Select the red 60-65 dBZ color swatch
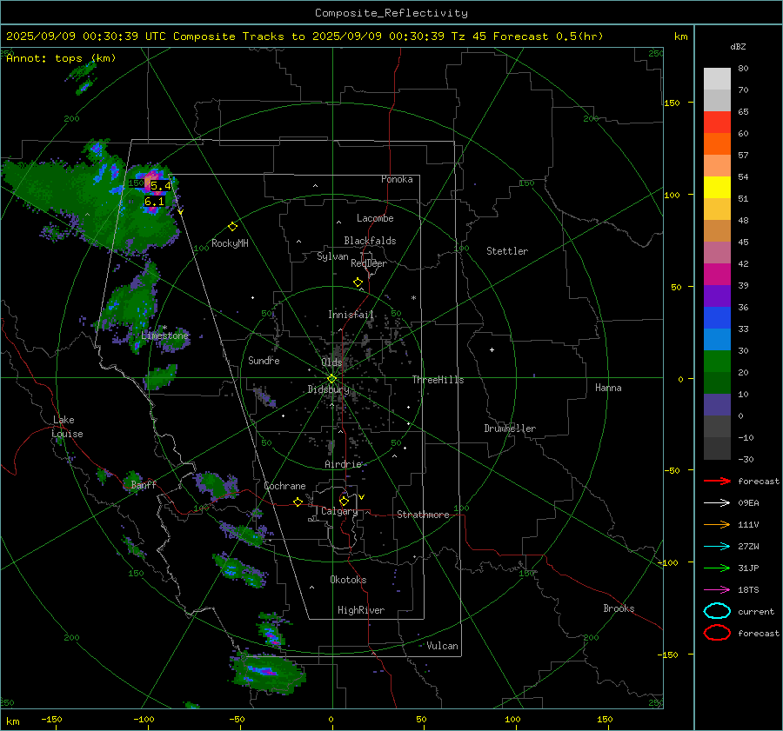This screenshot has height=731, width=783. 717,123
